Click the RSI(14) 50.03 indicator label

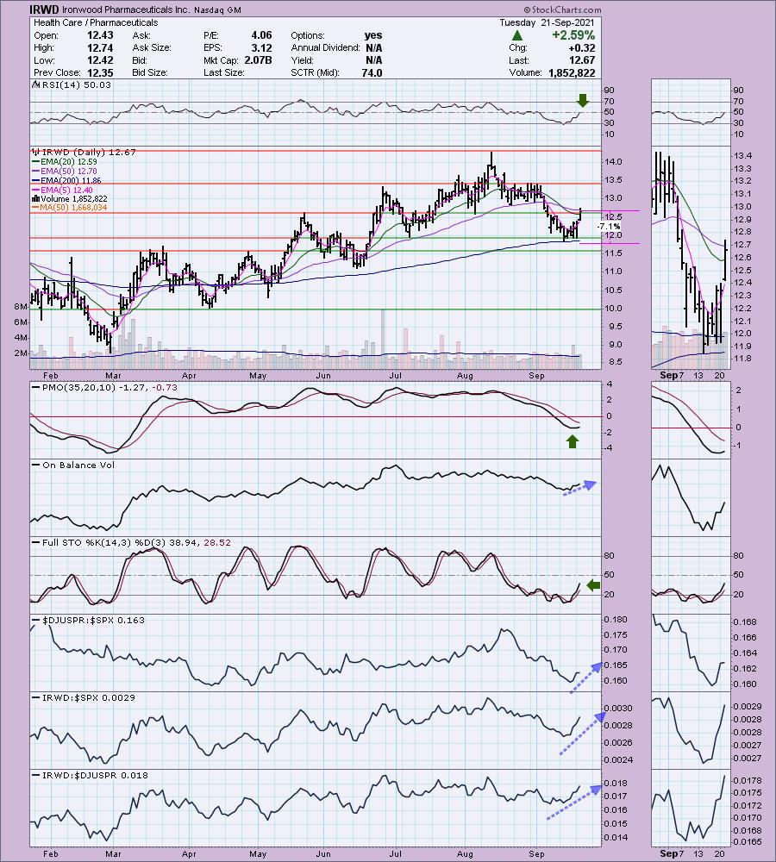pyautogui.click(x=72, y=84)
